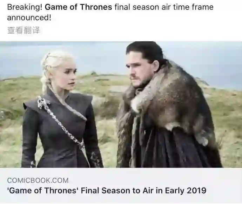Screen dimensions: 242x204
Task: Click the silver chain brooch on dress
Action: point(60,122)
